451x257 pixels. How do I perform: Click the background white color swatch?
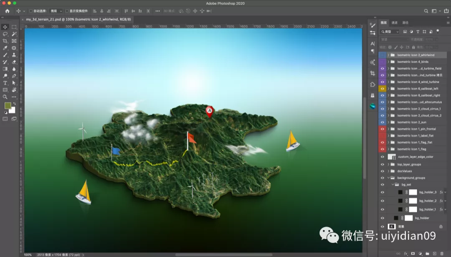pyautogui.click(x=13, y=111)
